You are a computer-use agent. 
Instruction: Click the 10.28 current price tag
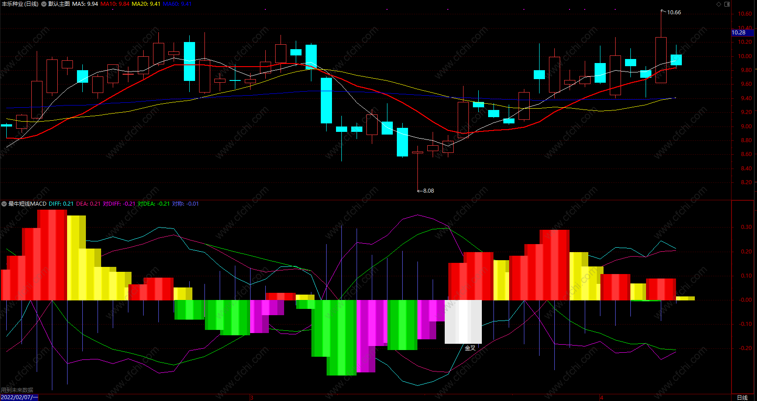(743, 33)
